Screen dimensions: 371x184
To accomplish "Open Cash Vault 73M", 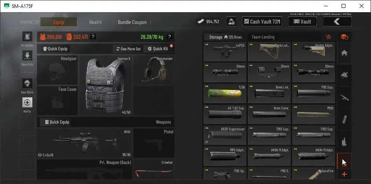I will tap(262, 22).
